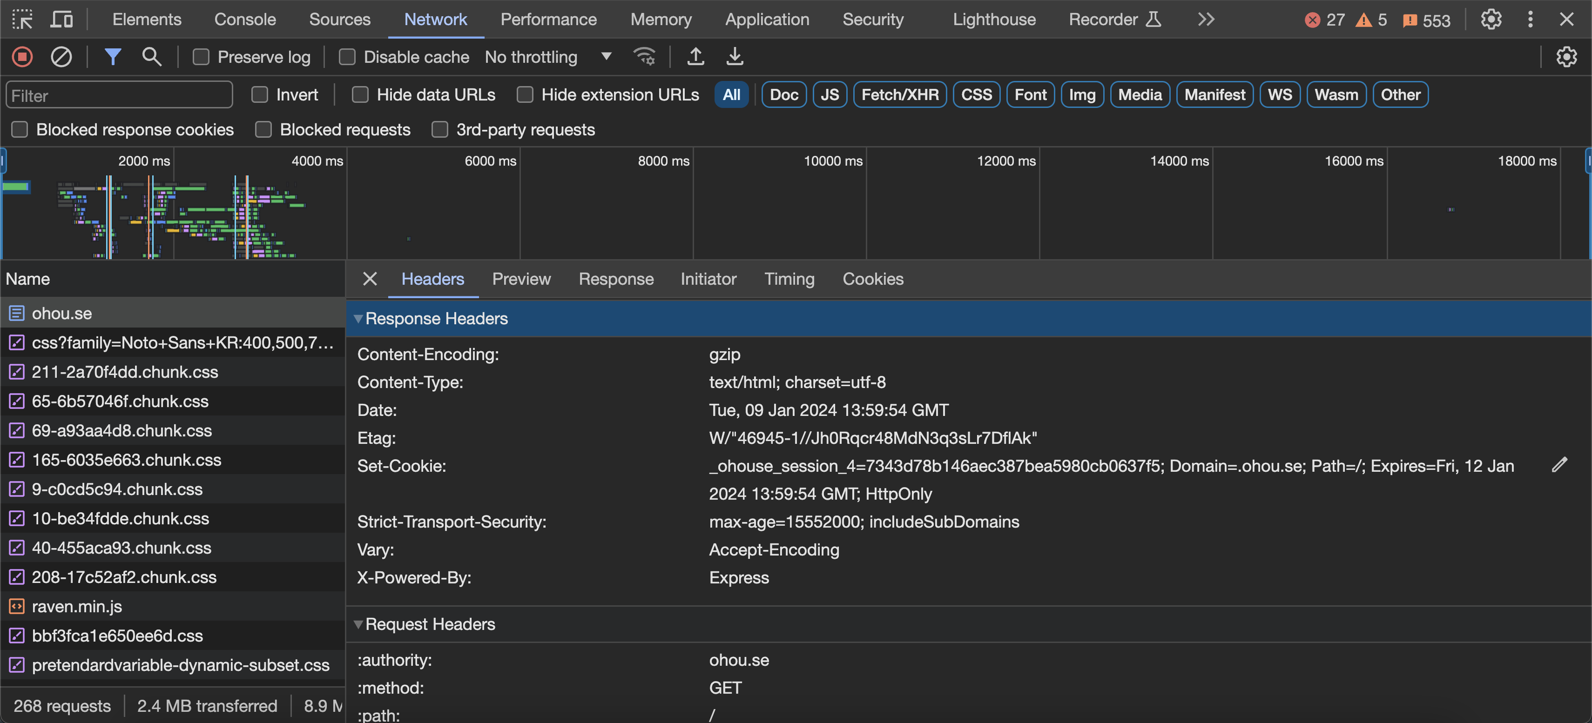The width and height of the screenshot is (1592, 723).
Task: Select raven.min.js request row
Action: coord(77,606)
